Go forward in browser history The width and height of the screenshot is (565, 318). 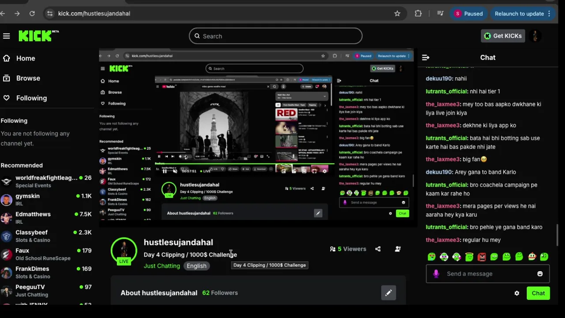pyautogui.click(x=17, y=14)
